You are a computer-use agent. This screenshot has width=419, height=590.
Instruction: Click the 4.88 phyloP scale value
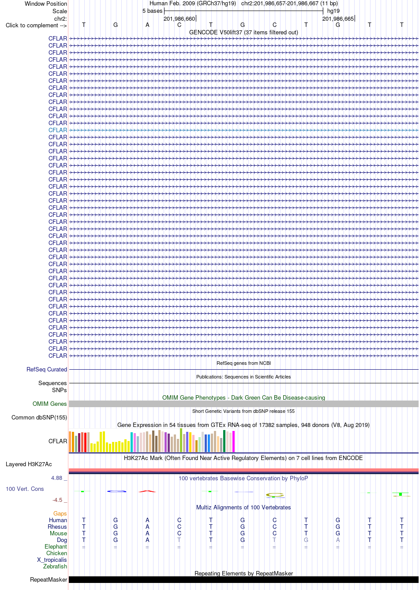click(x=57, y=478)
